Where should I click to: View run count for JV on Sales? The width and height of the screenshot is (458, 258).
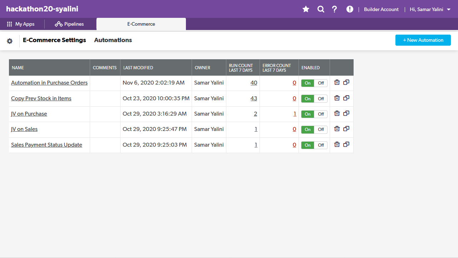256,129
